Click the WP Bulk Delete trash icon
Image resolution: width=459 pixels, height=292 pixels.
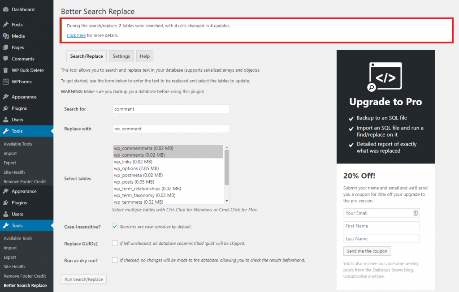(x=5, y=70)
